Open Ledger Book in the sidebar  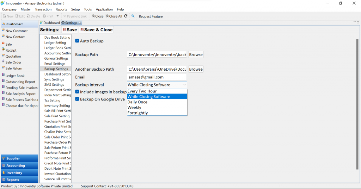[x=15, y=76]
